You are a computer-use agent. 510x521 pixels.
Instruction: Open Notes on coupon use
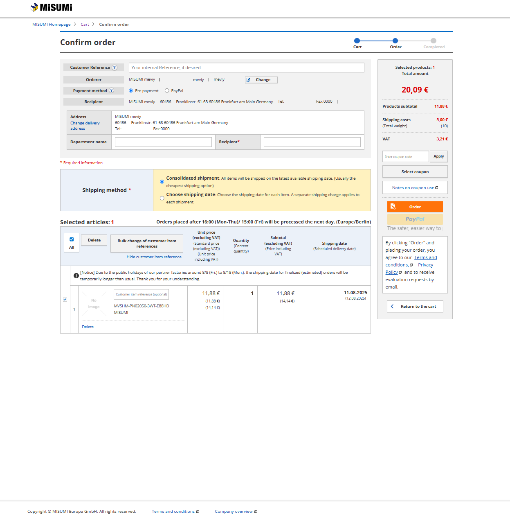point(415,187)
